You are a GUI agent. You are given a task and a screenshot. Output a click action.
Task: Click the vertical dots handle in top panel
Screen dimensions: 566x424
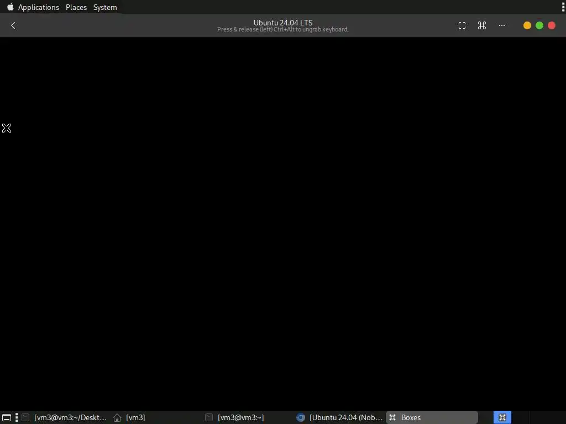coord(563,7)
